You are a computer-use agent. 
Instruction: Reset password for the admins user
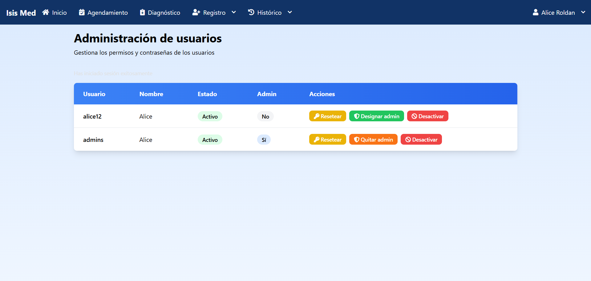pyautogui.click(x=327, y=139)
